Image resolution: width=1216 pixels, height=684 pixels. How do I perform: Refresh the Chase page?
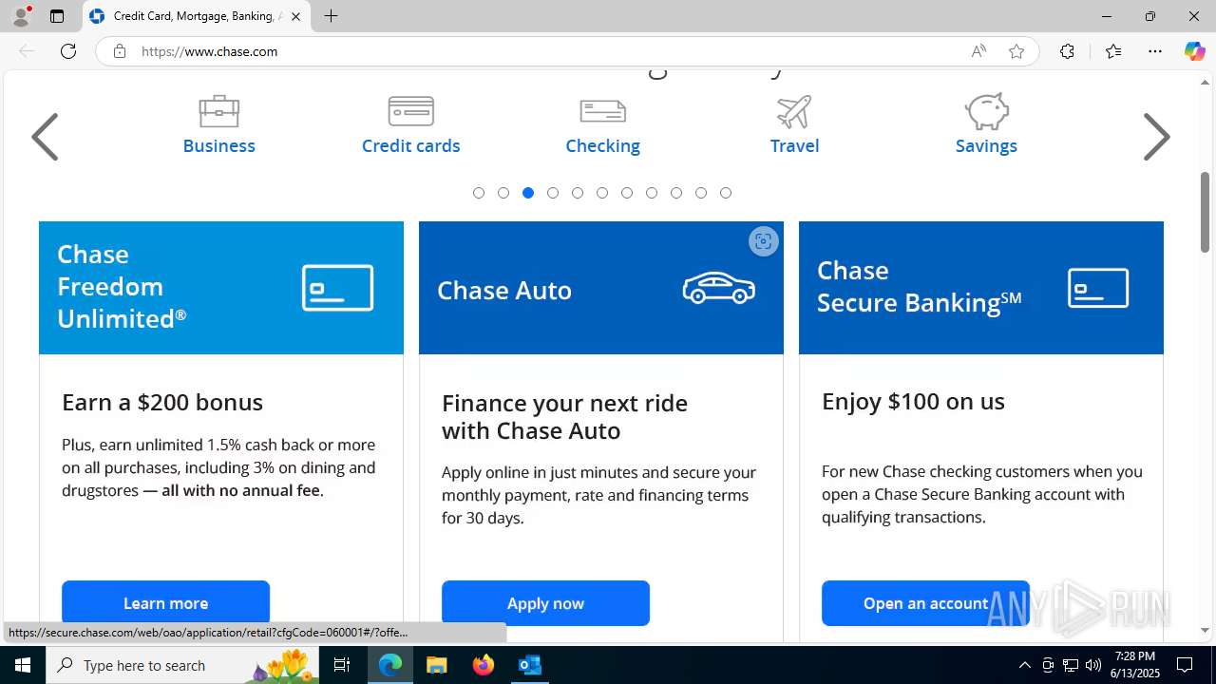(68, 51)
